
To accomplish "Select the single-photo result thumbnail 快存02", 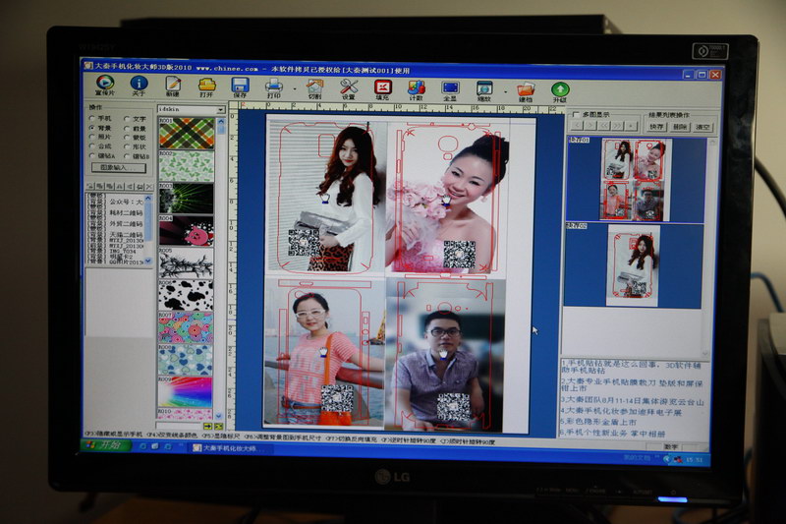I will click(x=633, y=265).
